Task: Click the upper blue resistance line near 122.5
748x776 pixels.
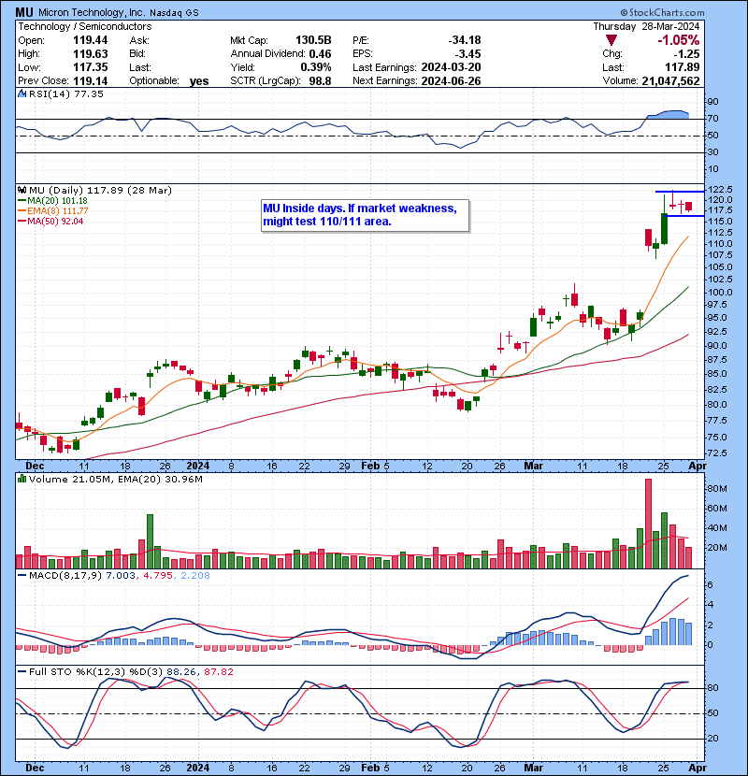Action: coord(679,192)
